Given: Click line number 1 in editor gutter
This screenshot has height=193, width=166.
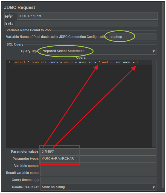Looking at the screenshot, I should tap(9, 62).
